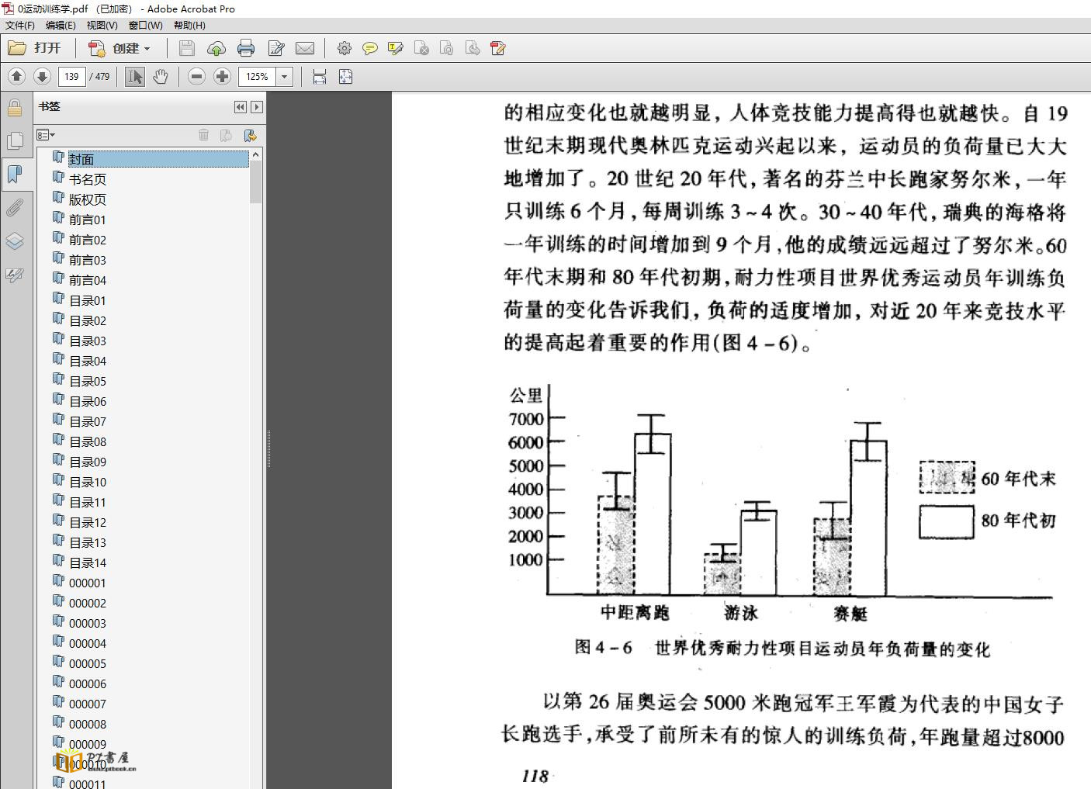Image resolution: width=1091 pixels, height=789 pixels.
Task: Click the expand current bookmark icon
Action: 250,135
